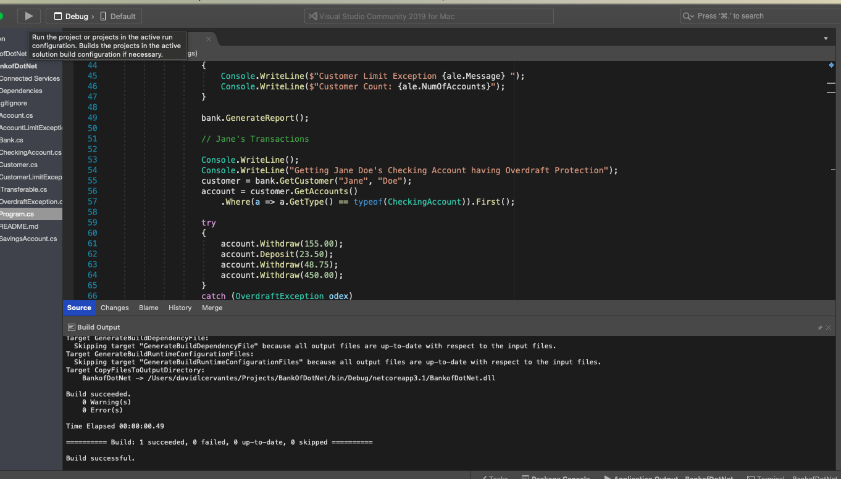Open the editor tab list dropdown arrow
This screenshot has width=841, height=479.
pyautogui.click(x=826, y=38)
